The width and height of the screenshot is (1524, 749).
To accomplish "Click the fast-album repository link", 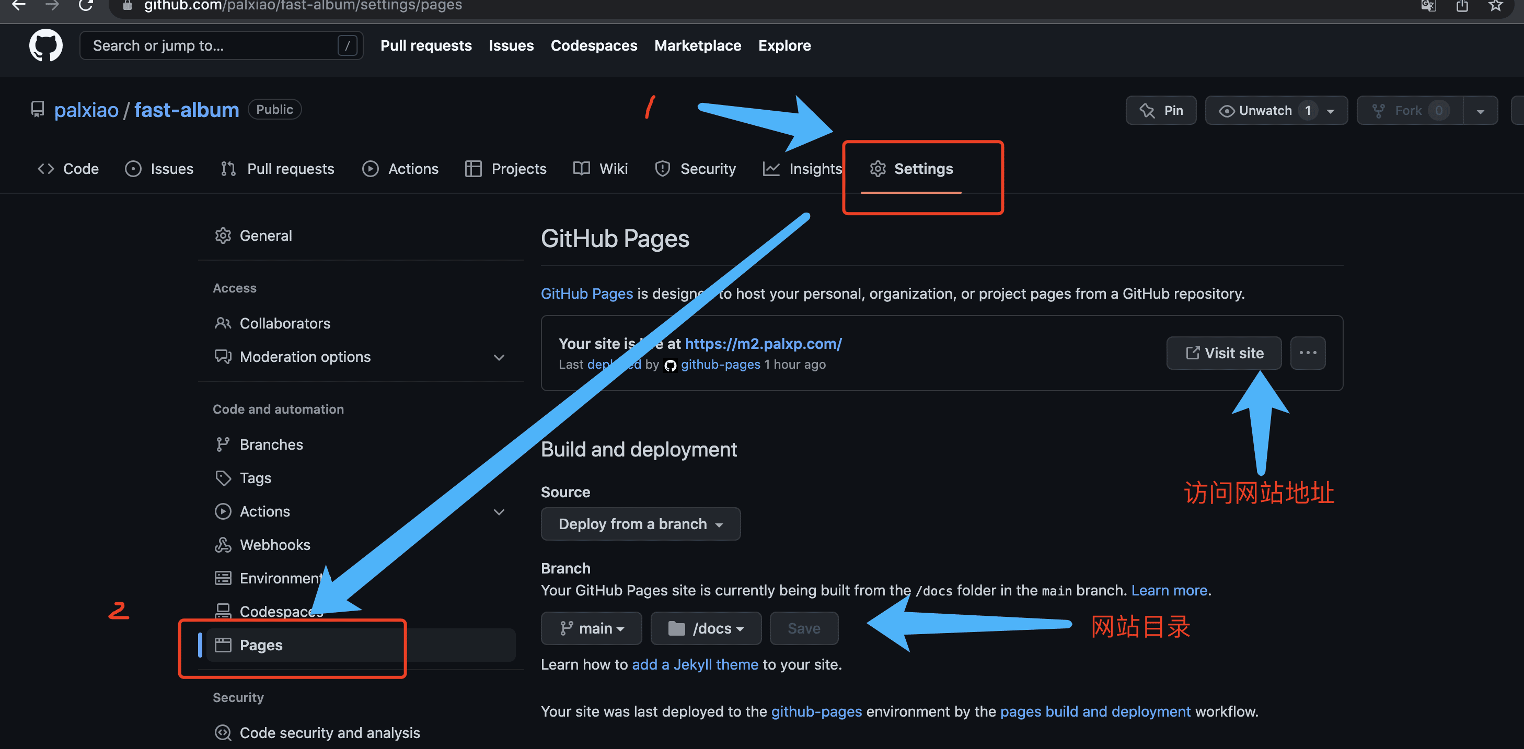I will tap(187, 110).
